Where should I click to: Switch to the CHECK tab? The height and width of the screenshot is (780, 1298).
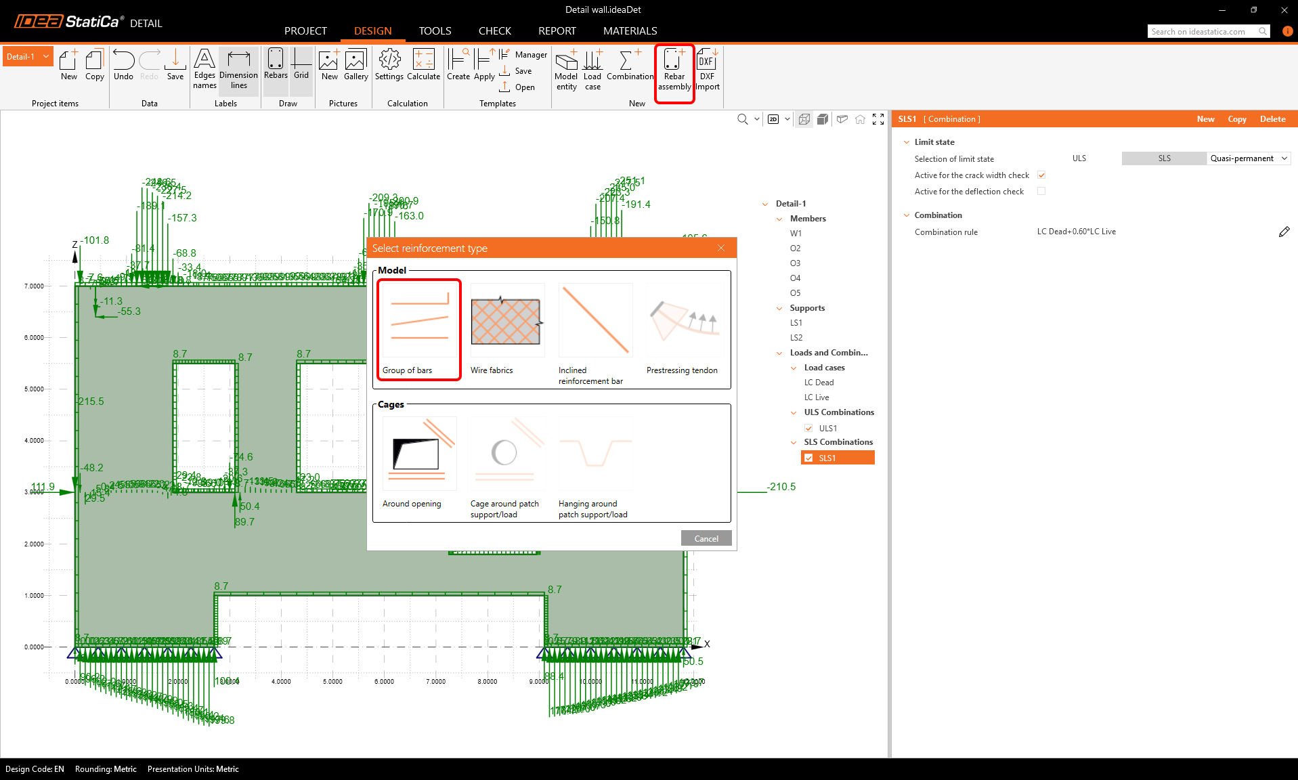pyautogui.click(x=494, y=31)
